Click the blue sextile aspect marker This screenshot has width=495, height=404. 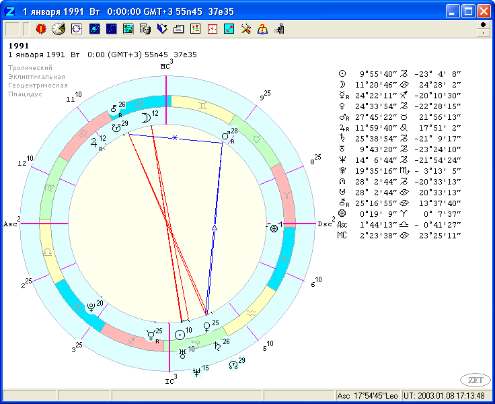tap(175, 137)
